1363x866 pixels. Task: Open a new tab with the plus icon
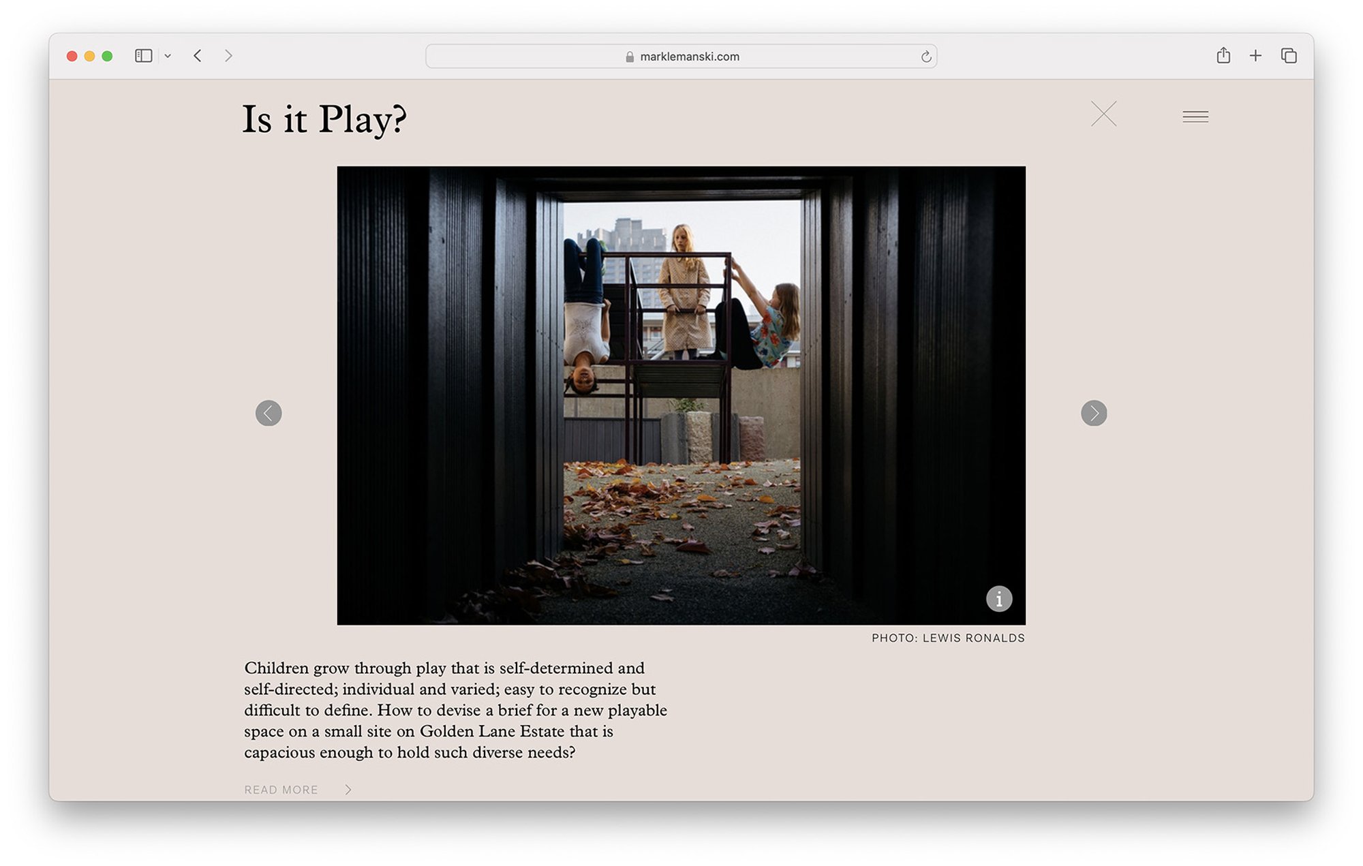pos(1255,56)
